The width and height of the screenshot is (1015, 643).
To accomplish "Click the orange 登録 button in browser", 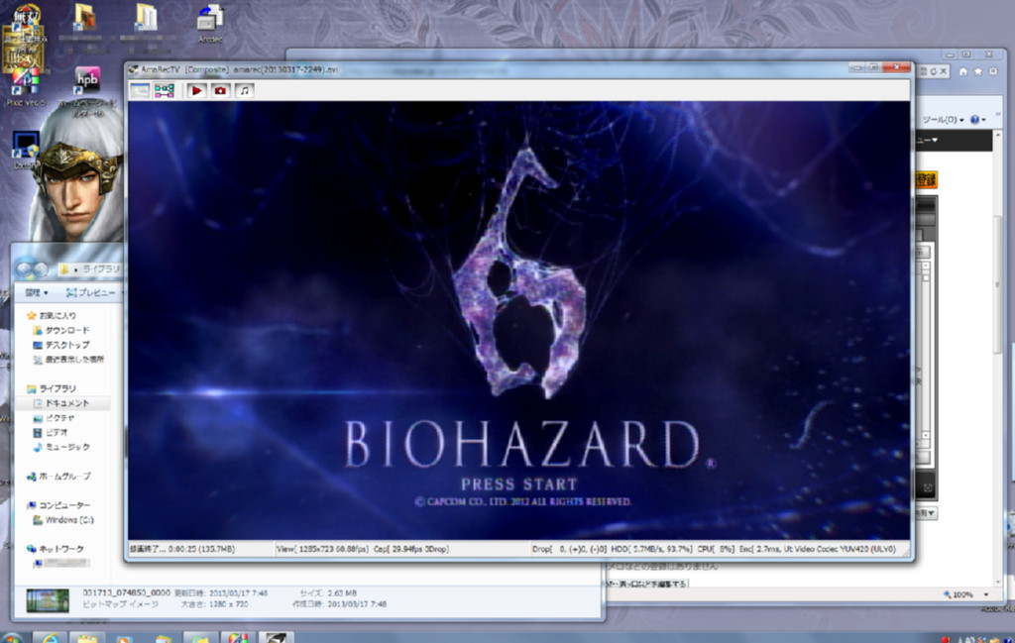I will point(927,180).
